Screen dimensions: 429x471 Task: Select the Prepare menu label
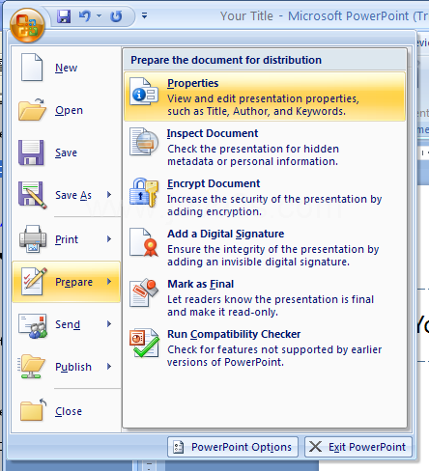[x=73, y=282]
